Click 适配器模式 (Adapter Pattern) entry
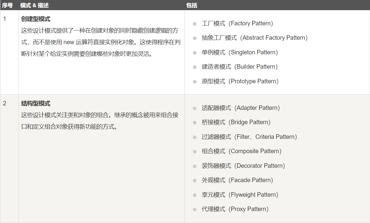 241,108
